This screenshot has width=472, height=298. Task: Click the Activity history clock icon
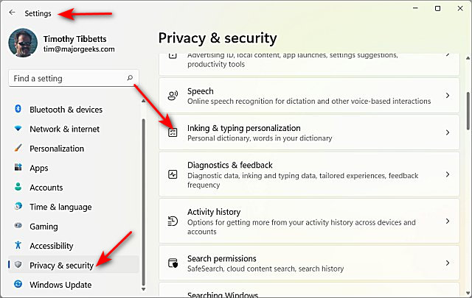tap(173, 221)
